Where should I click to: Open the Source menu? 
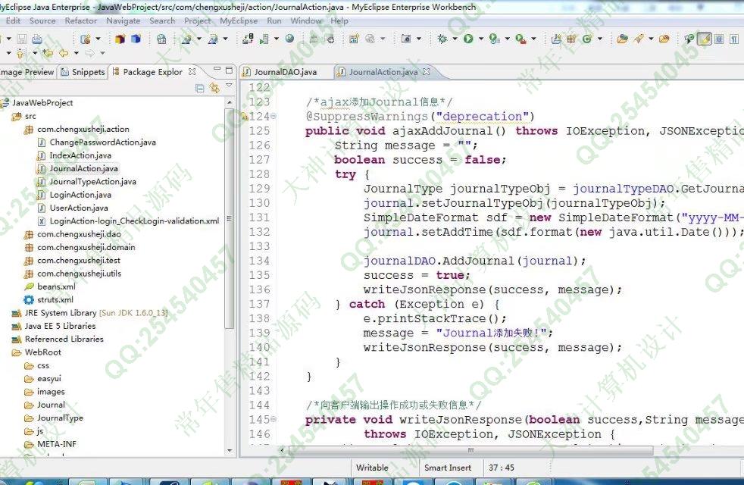tap(42, 21)
